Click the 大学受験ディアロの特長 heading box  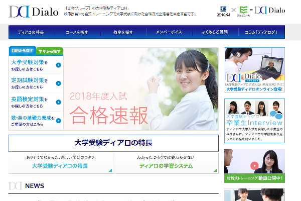click(113, 143)
